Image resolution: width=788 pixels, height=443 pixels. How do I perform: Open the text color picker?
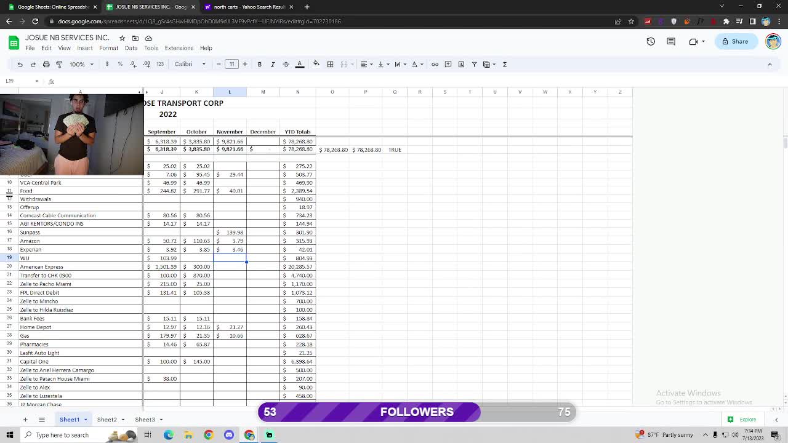tap(300, 64)
